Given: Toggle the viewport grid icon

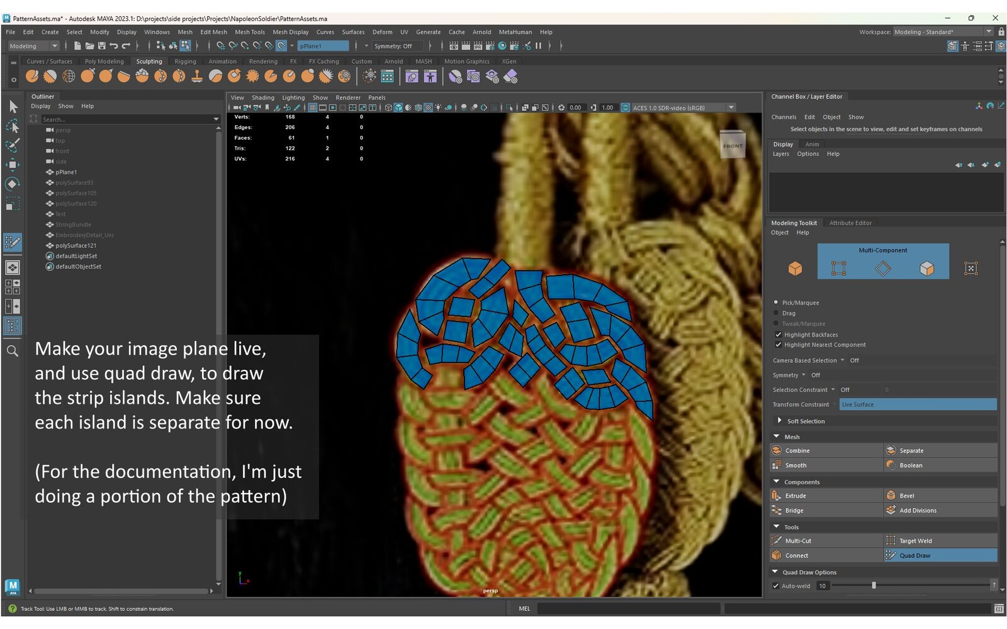Looking at the screenshot, I should 312,108.
